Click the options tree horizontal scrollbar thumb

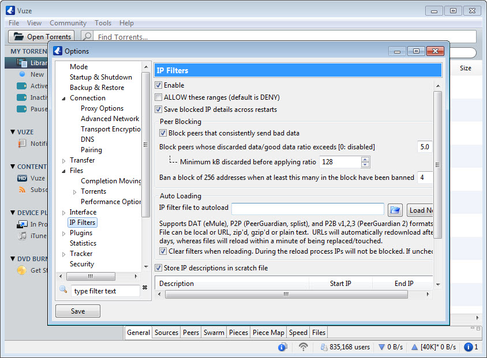click(91, 276)
